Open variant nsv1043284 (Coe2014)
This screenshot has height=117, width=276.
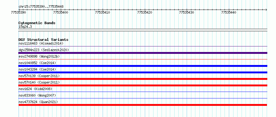click(x=37, y=69)
